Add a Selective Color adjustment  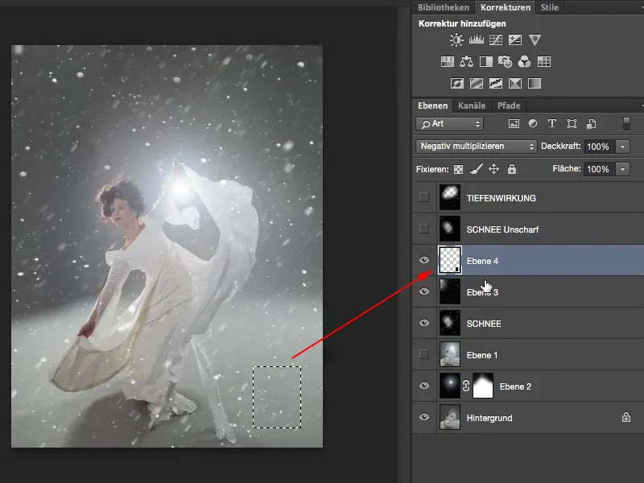tap(515, 84)
